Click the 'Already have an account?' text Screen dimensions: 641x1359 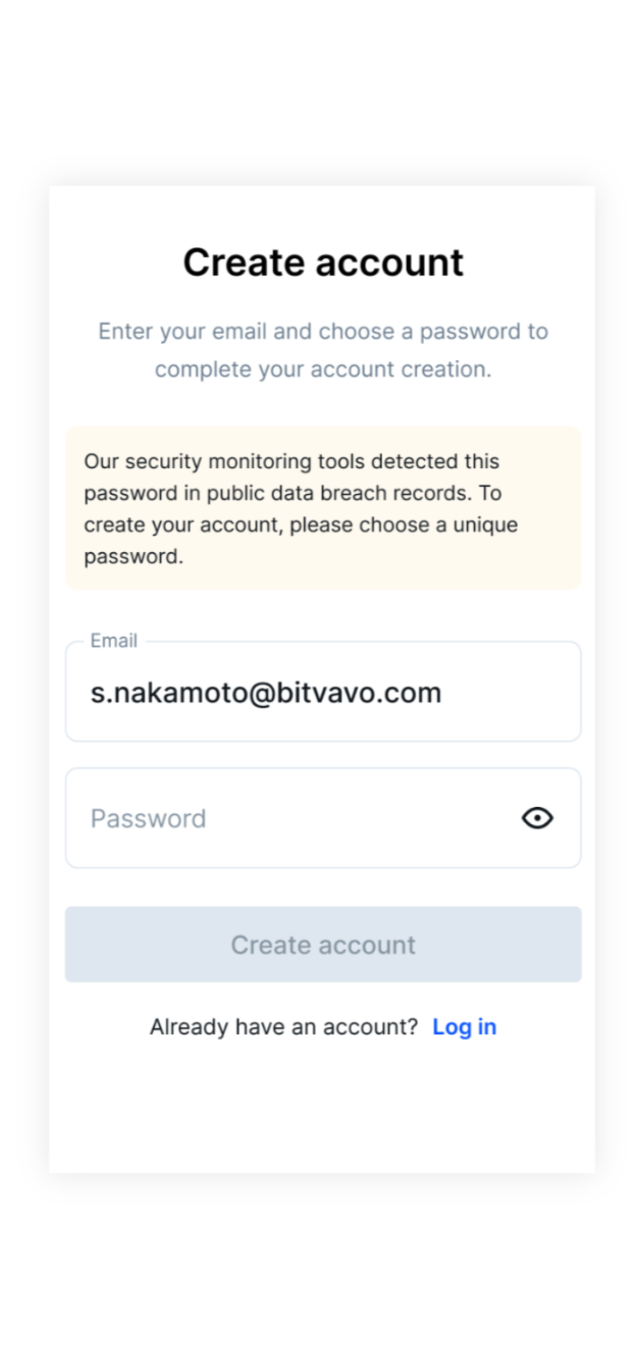(x=284, y=1027)
